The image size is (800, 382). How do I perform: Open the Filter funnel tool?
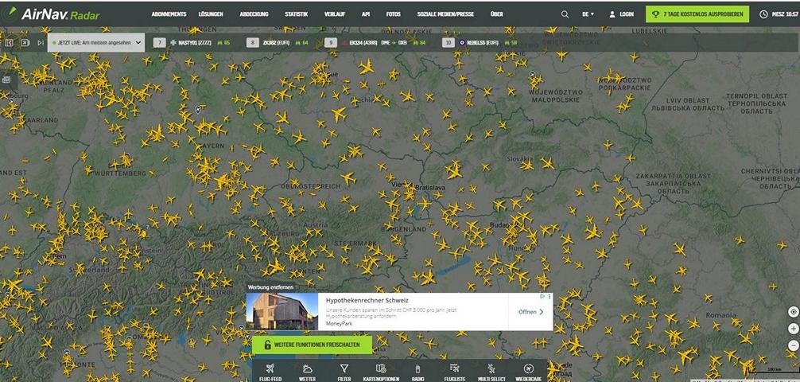coord(344,372)
